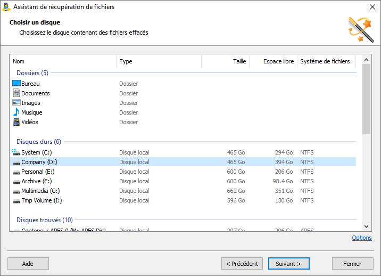The image size is (381, 276).
Task: Click the 596 Go size value
Action: tap(236, 200)
